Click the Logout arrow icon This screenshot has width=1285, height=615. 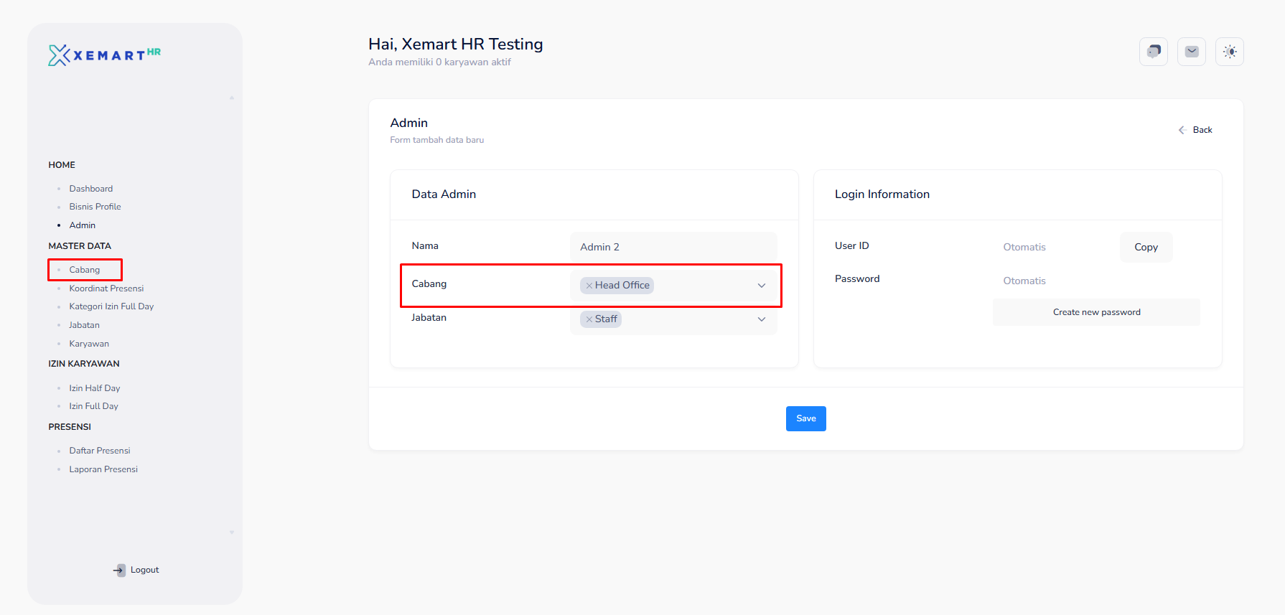point(119,570)
